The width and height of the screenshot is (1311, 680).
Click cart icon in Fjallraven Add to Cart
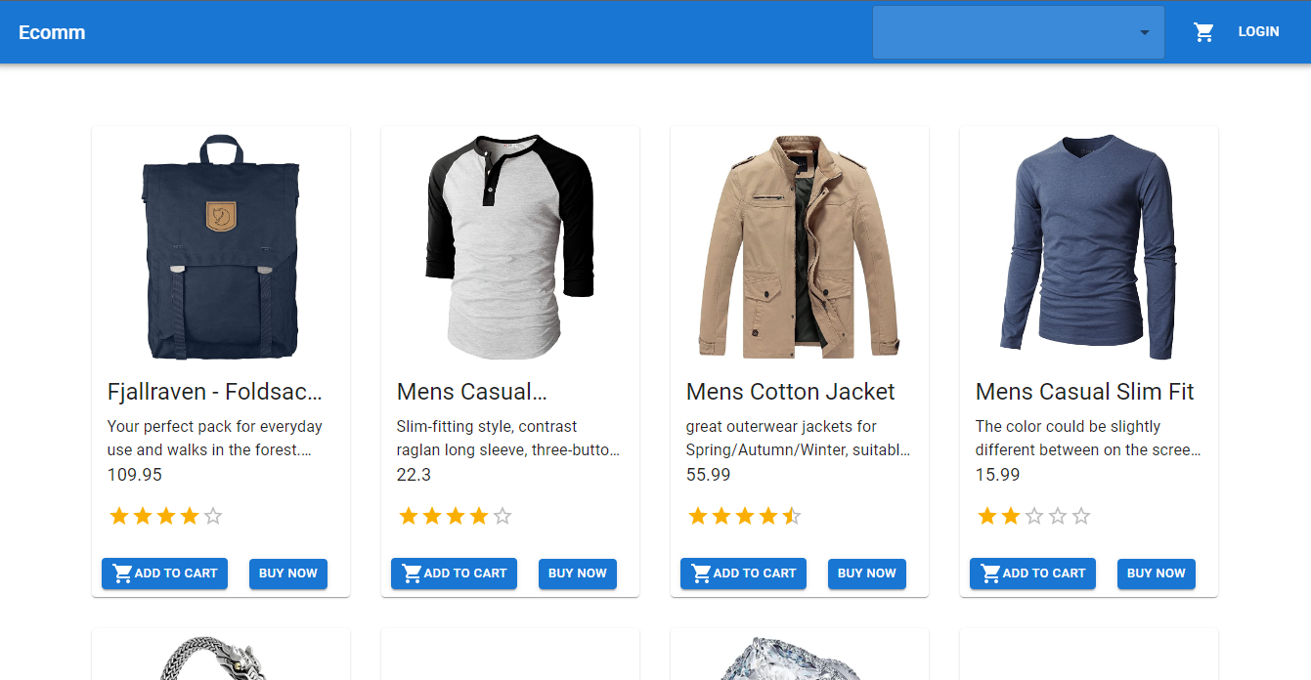[122, 574]
